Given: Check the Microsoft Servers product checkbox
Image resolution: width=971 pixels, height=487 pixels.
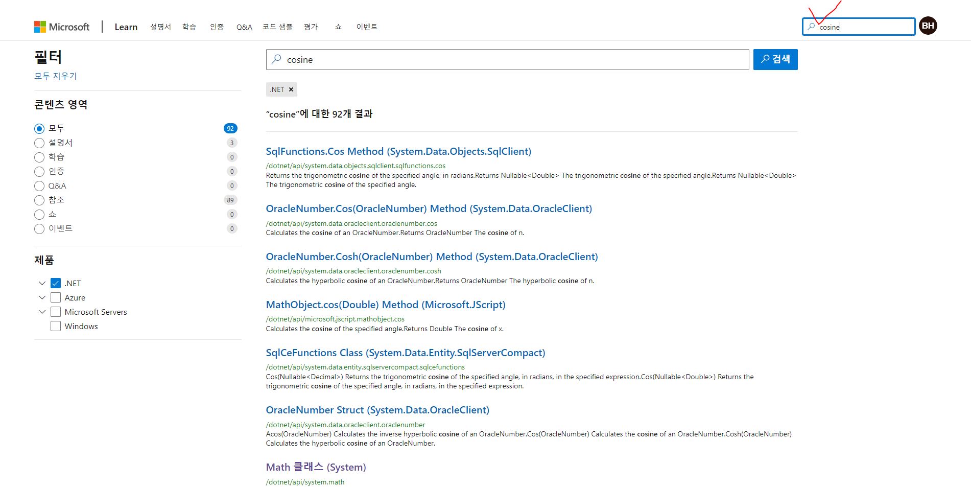Looking at the screenshot, I should pyautogui.click(x=56, y=312).
